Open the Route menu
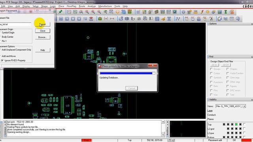The width and height of the screenshot is (253, 142). (x=82, y=6)
